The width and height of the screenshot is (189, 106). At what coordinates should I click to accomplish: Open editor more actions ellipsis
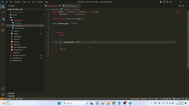[x=186, y=6]
